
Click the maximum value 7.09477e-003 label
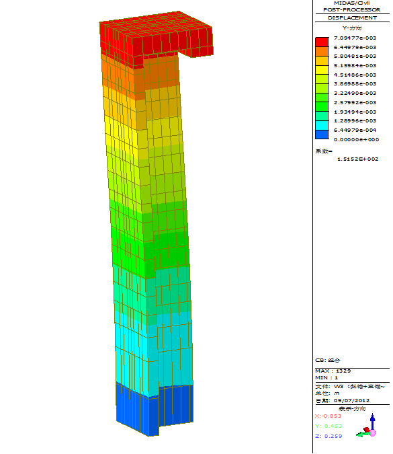point(355,38)
